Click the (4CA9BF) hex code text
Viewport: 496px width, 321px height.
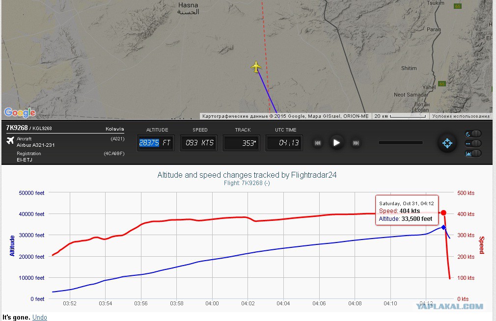114,154
